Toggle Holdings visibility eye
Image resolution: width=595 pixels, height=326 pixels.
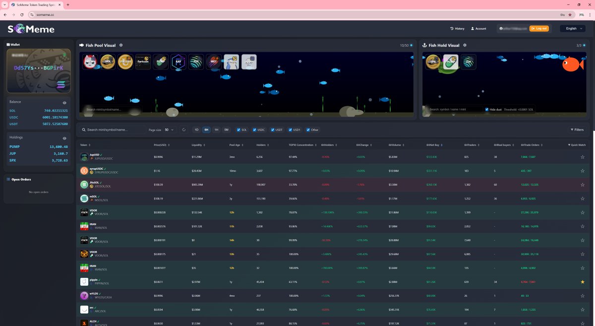[64, 138]
